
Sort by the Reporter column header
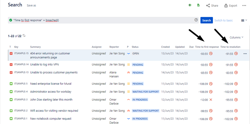114,47
